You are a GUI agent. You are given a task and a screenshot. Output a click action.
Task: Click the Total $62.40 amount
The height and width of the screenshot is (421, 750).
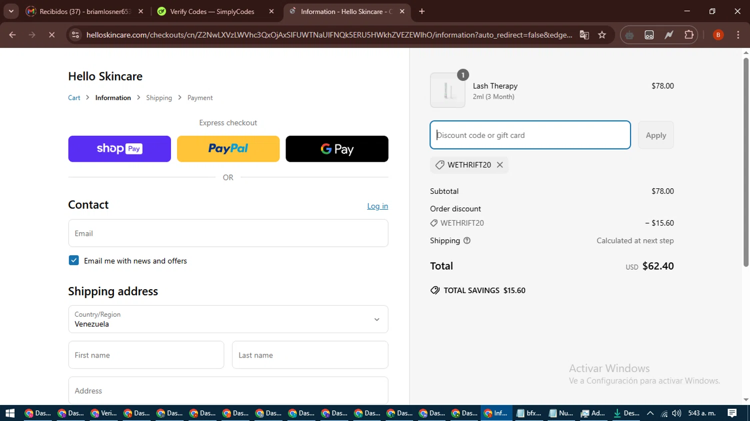(658, 266)
